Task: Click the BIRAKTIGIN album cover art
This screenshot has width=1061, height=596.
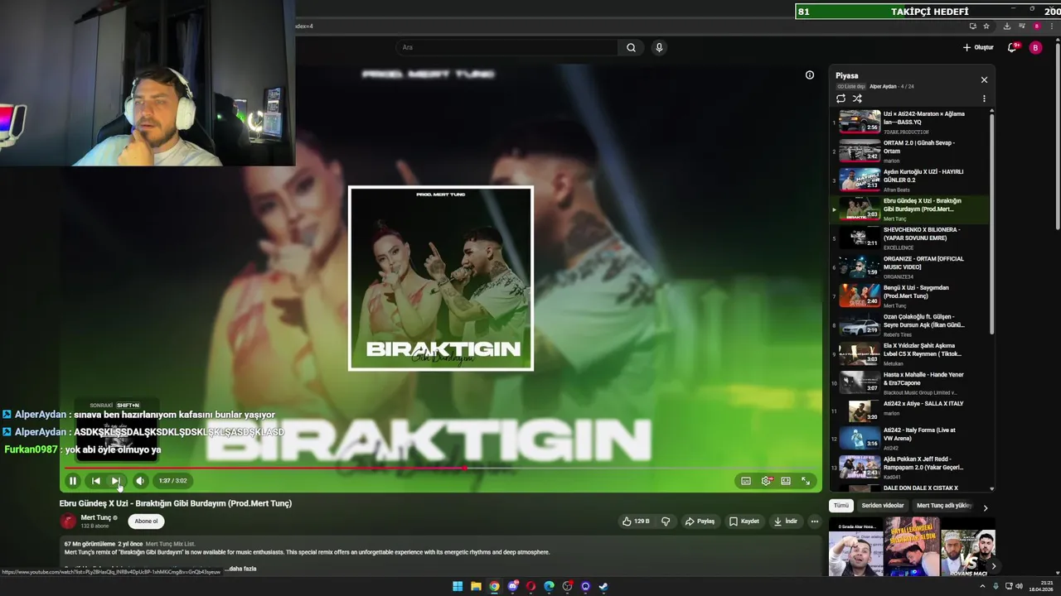Action: click(x=441, y=278)
